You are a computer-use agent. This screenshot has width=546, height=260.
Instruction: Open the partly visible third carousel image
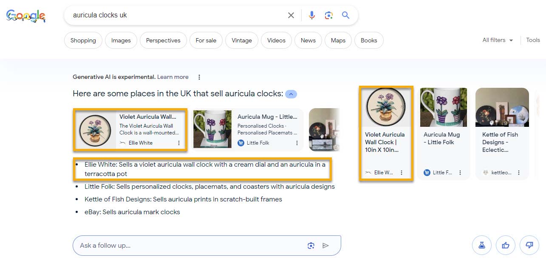(x=324, y=130)
